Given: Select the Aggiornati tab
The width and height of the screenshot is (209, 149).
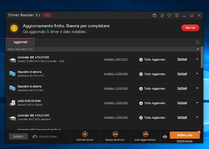Looking at the screenshot, I should (21, 42).
